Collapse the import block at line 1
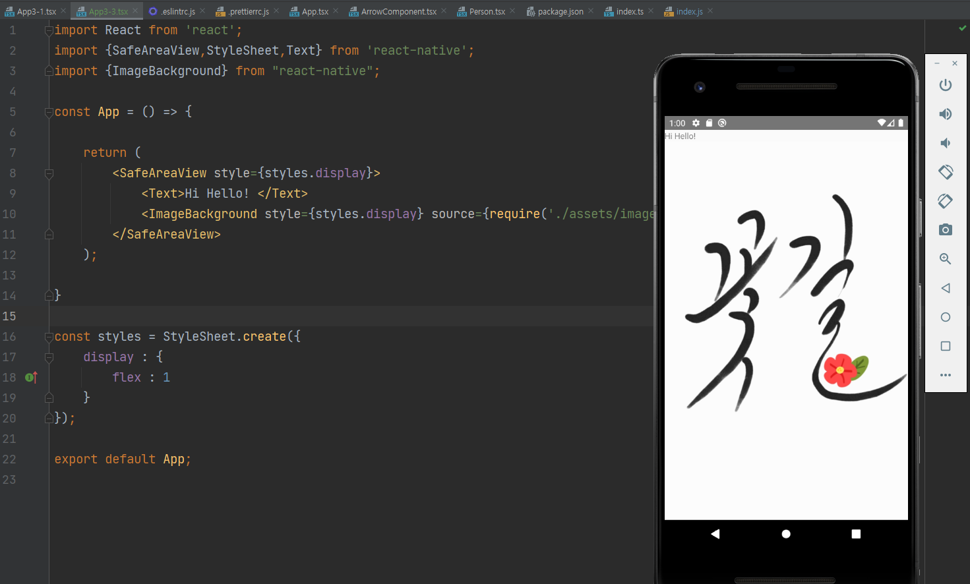 click(x=49, y=30)
